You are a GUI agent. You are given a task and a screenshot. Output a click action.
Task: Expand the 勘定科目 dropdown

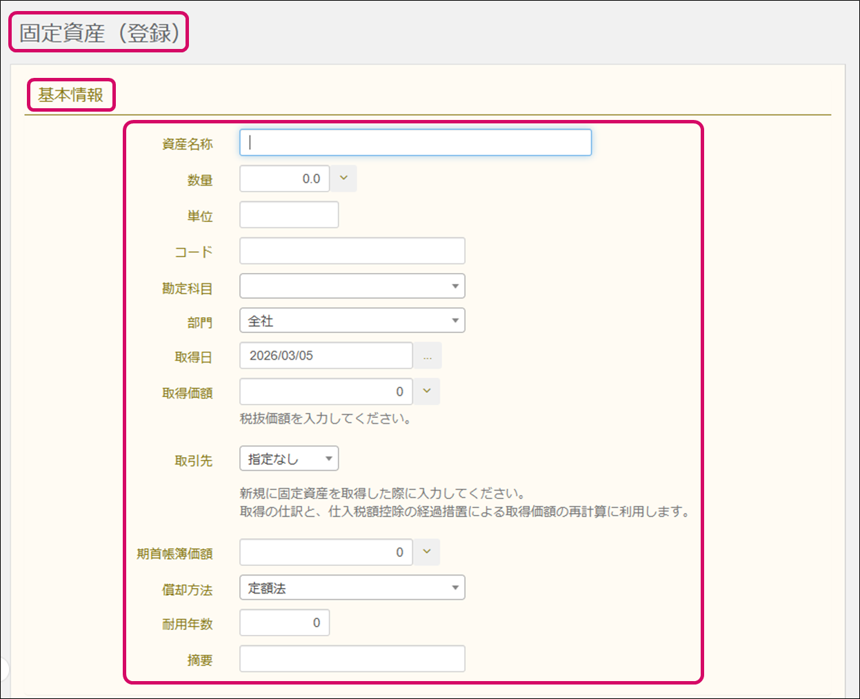pos(352,286)
